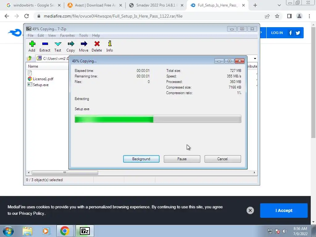
Task: Click the network tray icon
Action: point(270,231)
